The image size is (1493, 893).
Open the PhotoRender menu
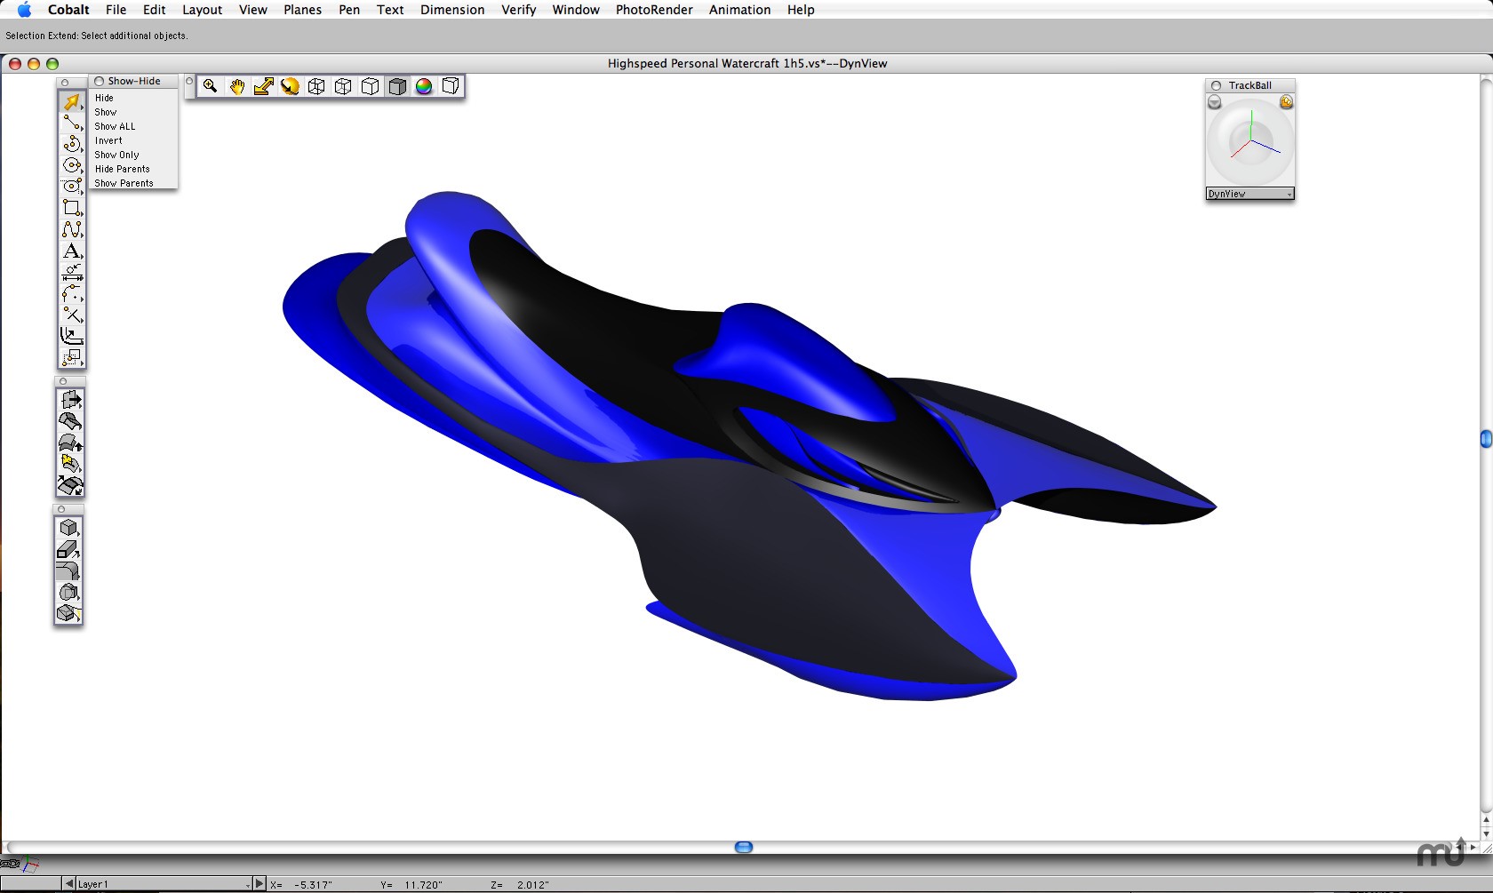pos(654,10)
